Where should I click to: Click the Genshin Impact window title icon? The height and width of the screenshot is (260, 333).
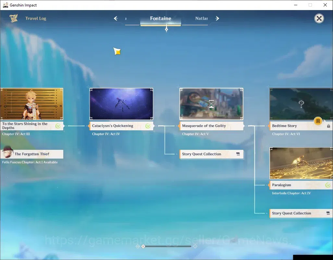(6, 5)
